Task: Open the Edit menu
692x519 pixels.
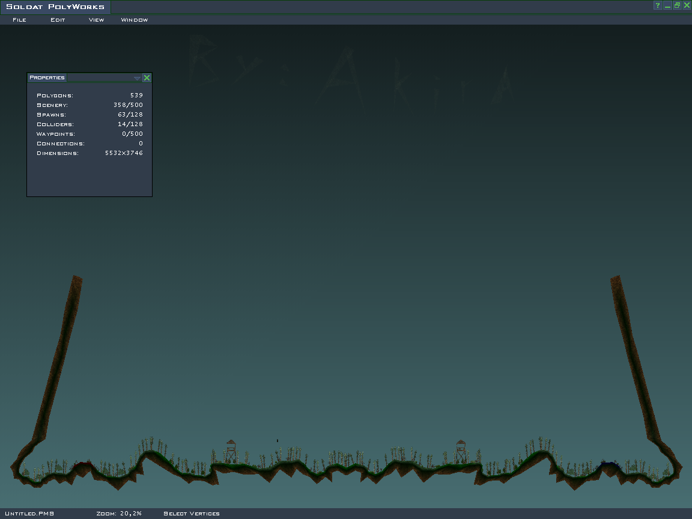Action: 58,20
